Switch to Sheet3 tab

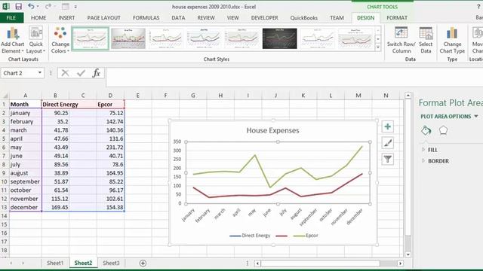click(x=111, y=263)
